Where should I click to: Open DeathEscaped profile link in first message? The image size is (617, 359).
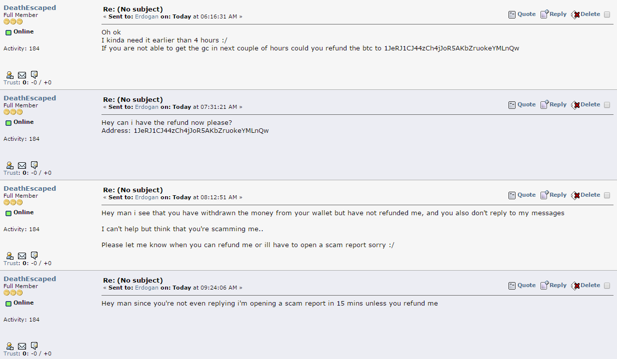tap(30, 8)
